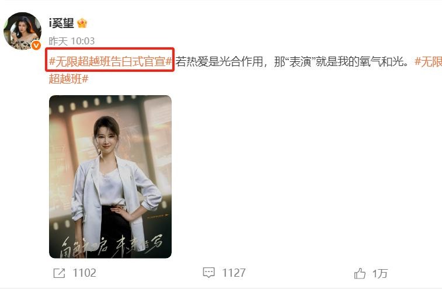Click the repost count 1102
The width and height of the screenshot is (442, 289).
tap(84, 273)
